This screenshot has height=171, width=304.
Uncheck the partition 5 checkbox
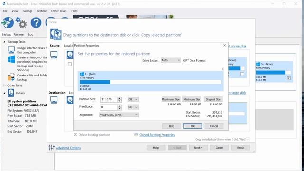[288, 78]
